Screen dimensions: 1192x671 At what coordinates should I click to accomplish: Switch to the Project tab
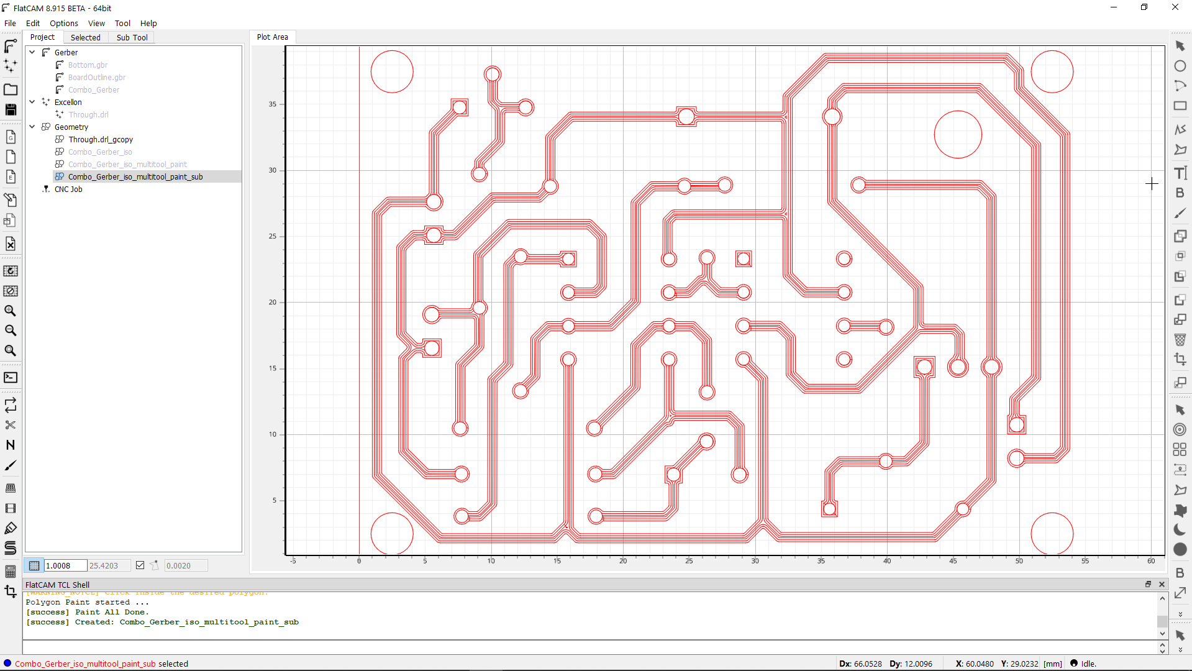coord(42,37)
